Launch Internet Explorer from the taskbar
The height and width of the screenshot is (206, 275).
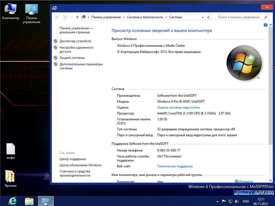(13, 201)
